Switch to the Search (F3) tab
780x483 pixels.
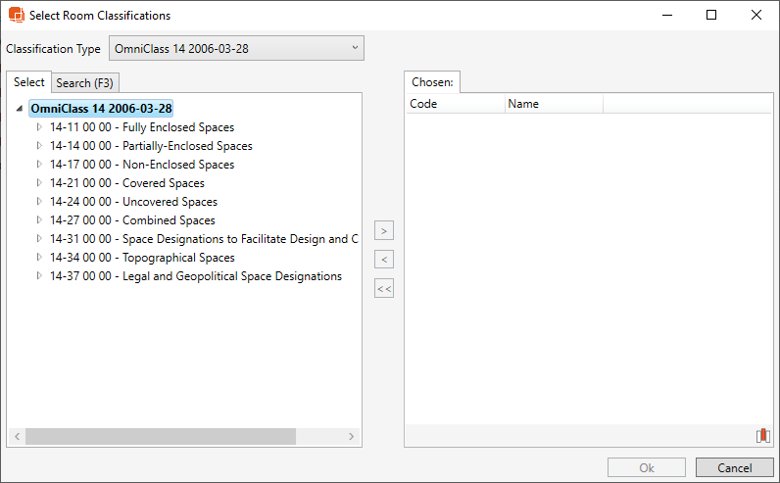[x=85, y=83]
